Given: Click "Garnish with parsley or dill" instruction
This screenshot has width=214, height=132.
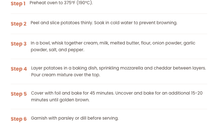Looking at the screenshot, I should click(75, 118).
